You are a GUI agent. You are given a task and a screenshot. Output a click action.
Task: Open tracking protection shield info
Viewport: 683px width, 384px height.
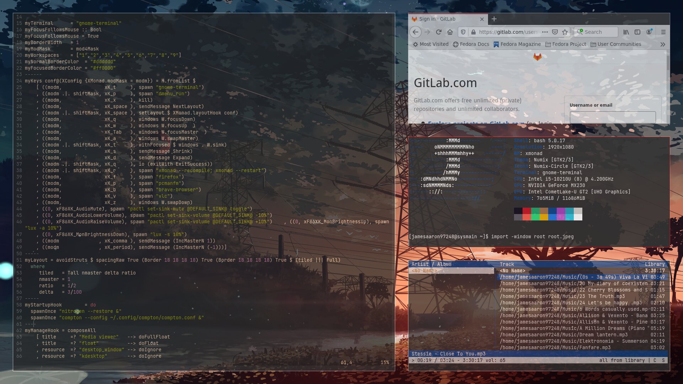pos(463,32)
